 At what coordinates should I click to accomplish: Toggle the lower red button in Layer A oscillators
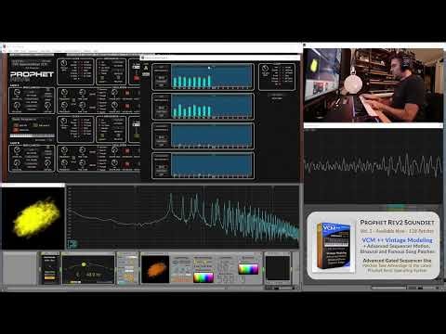(126, 106)
